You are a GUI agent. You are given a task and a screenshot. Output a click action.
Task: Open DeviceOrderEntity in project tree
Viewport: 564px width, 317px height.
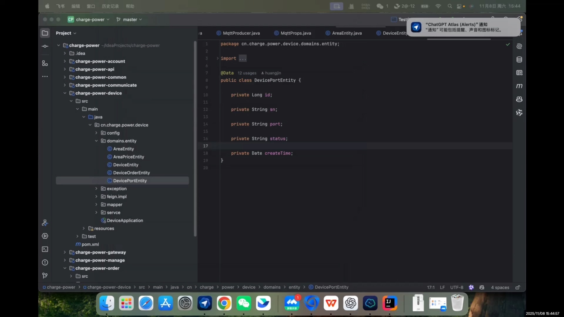[131, 173]
